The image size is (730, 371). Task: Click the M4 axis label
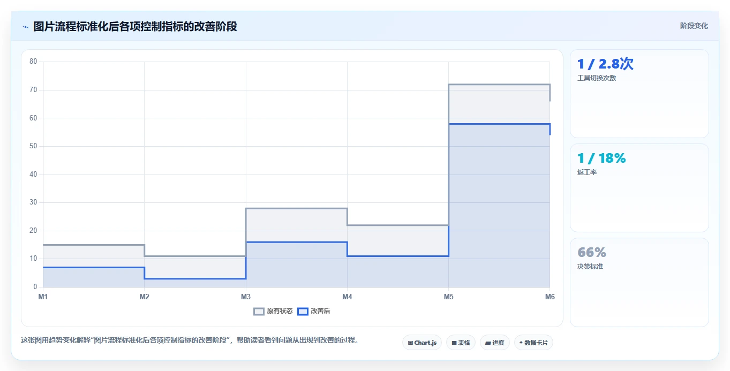click(347, 296)
